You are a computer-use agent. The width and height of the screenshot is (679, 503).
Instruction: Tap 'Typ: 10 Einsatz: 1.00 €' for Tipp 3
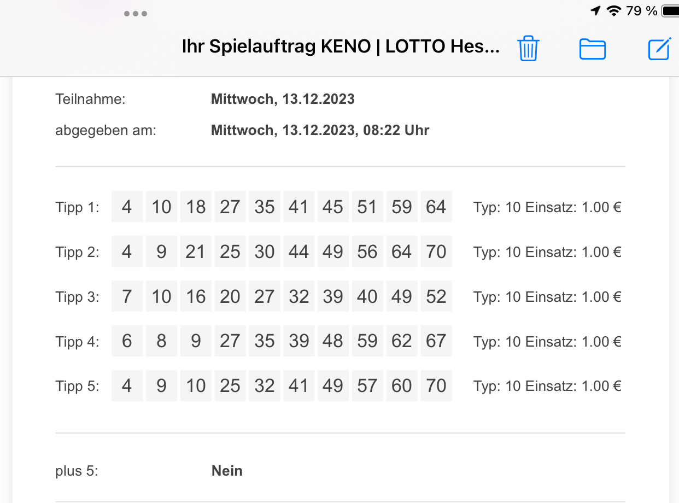pyautogui.click(x=547, y=297)
